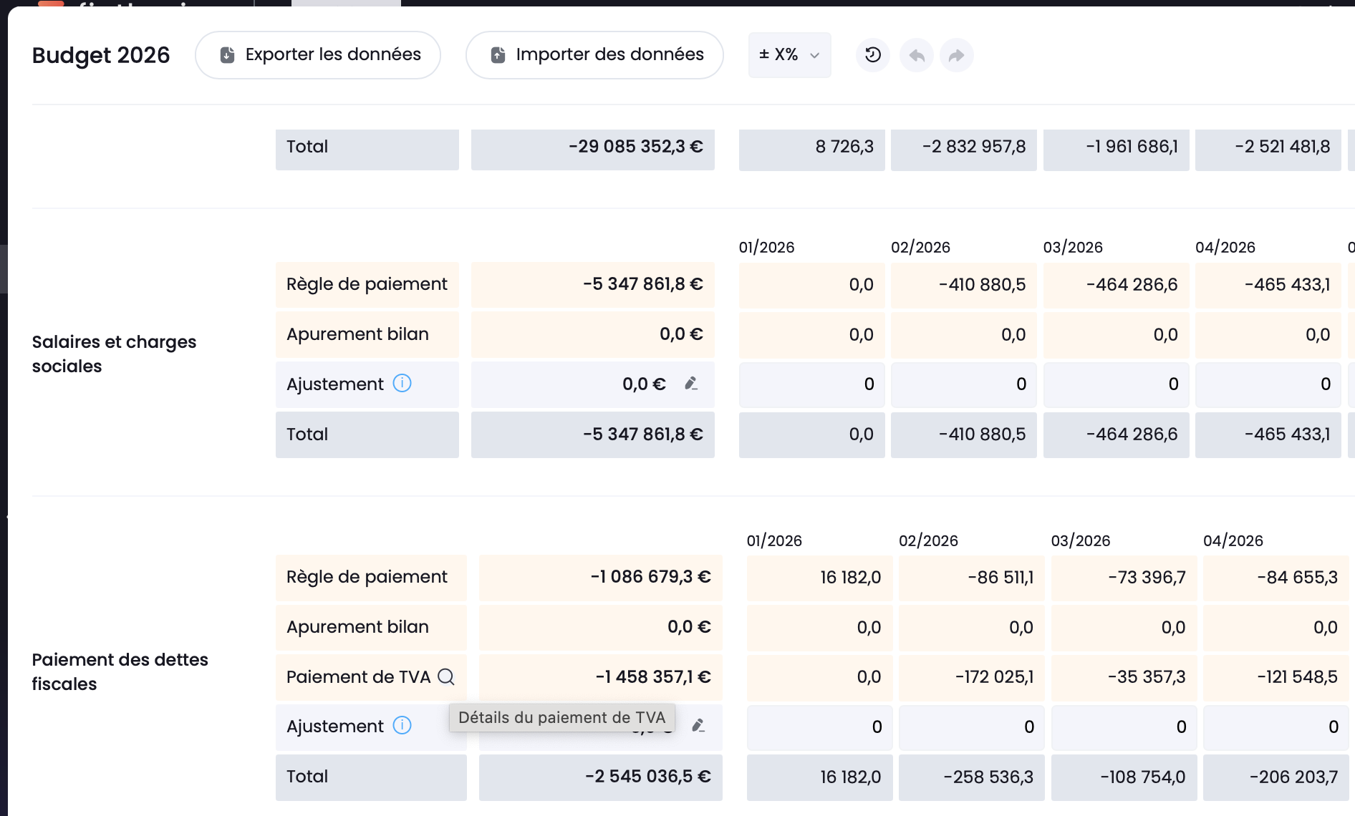Image resolution: width=1355 pixels, height=816 pixels.
Task: Click value -86 511,1
Action: click(x=972, y=578)
